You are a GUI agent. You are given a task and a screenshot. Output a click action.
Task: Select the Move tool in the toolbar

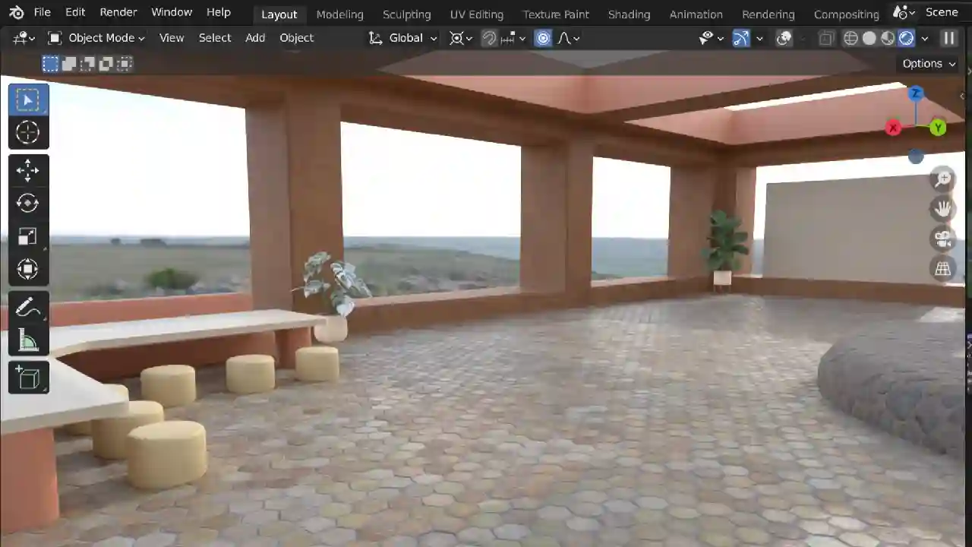click(27, 170)
